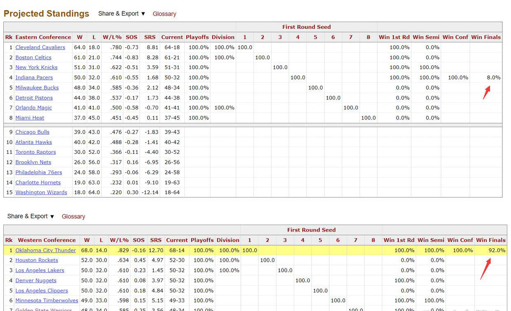Viewport: 511px width, 311px height.
Task: Sort Western table by W/L% header
Action: point(119,240)
